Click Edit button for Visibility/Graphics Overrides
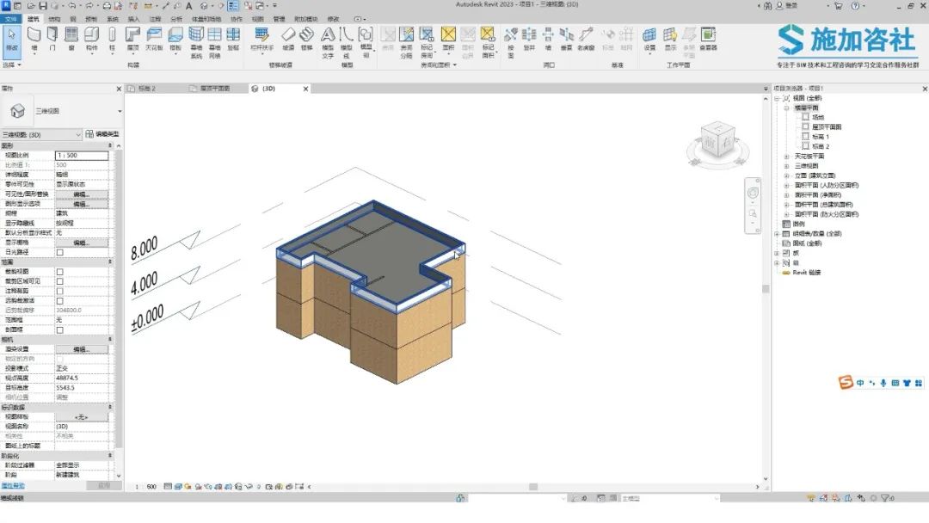This screenshot has height=523, width=929. tap(81, 194)
